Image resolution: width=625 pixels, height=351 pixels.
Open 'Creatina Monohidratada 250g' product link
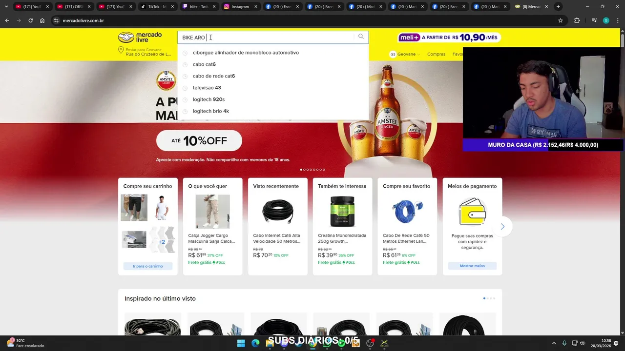[x=342, y=238]
